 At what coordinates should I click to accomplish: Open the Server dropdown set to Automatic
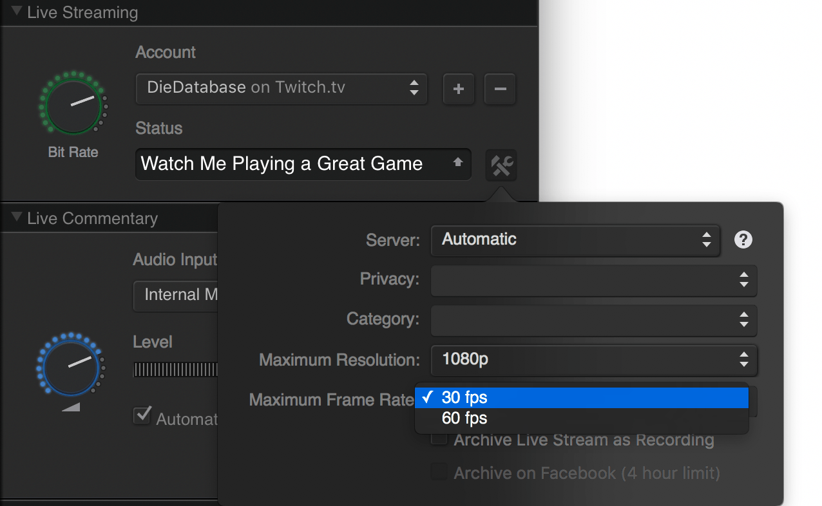click(575, 240)
